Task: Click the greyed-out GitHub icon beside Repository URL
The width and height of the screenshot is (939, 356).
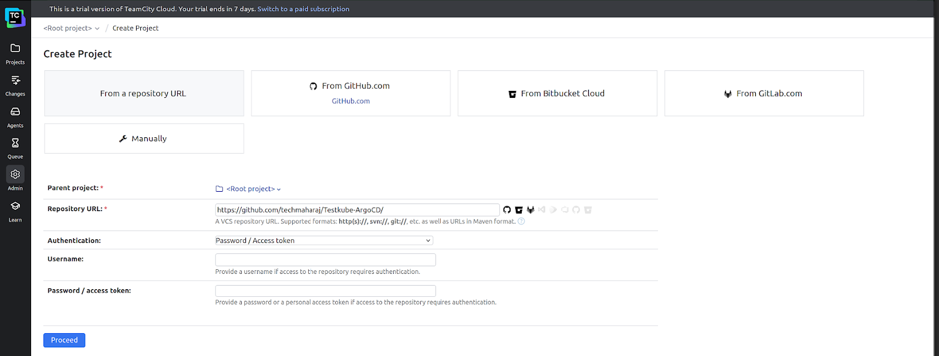Action: click(576, 209)
